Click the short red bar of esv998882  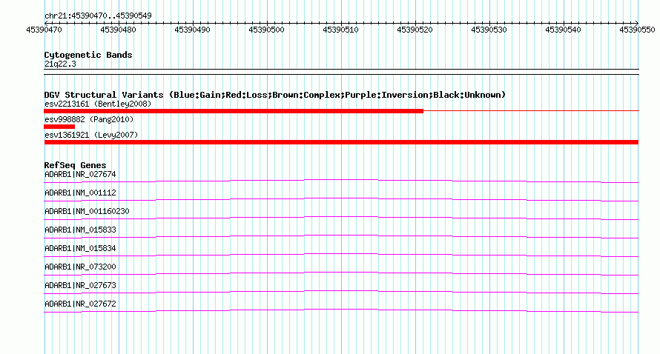point(59,127)
